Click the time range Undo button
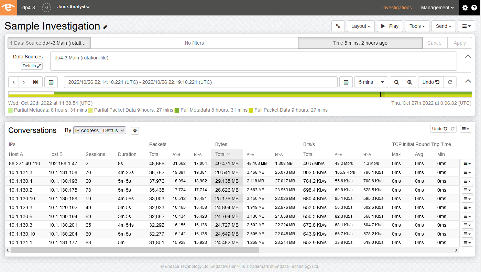481x272 pixels. pyautogui.click(x=431, y=82)
